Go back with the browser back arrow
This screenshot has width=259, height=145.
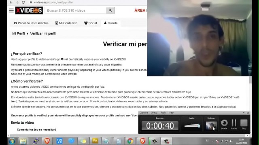coord(11,2)
